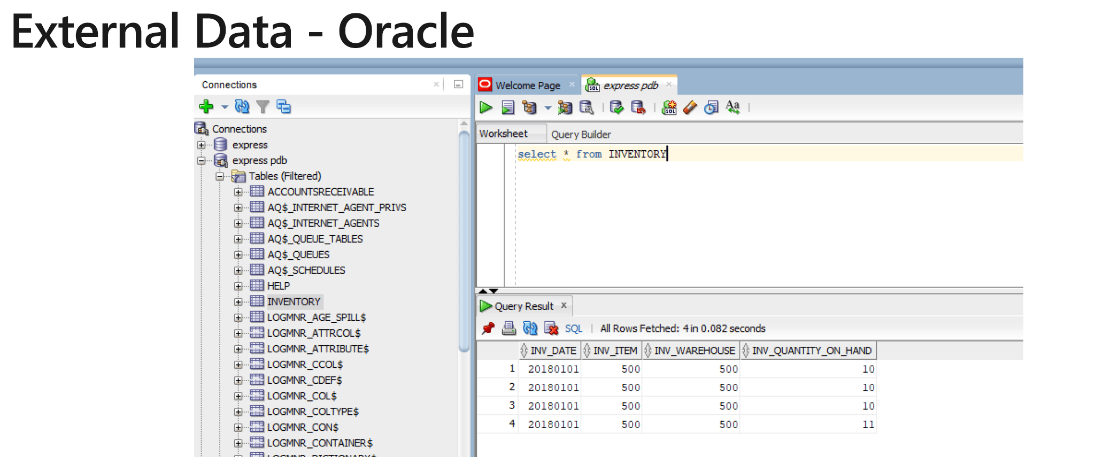Click the collapse all icon in Connections
This screenshot has width=1095, height=457.
click(x=283, y=106)
